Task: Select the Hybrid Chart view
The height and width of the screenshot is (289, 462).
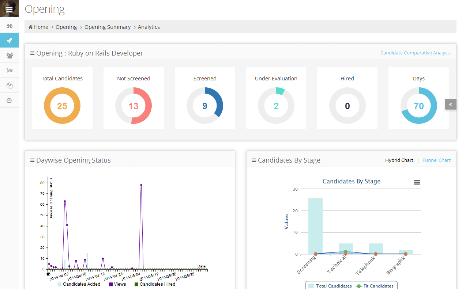Action: (x=399, y=160)
